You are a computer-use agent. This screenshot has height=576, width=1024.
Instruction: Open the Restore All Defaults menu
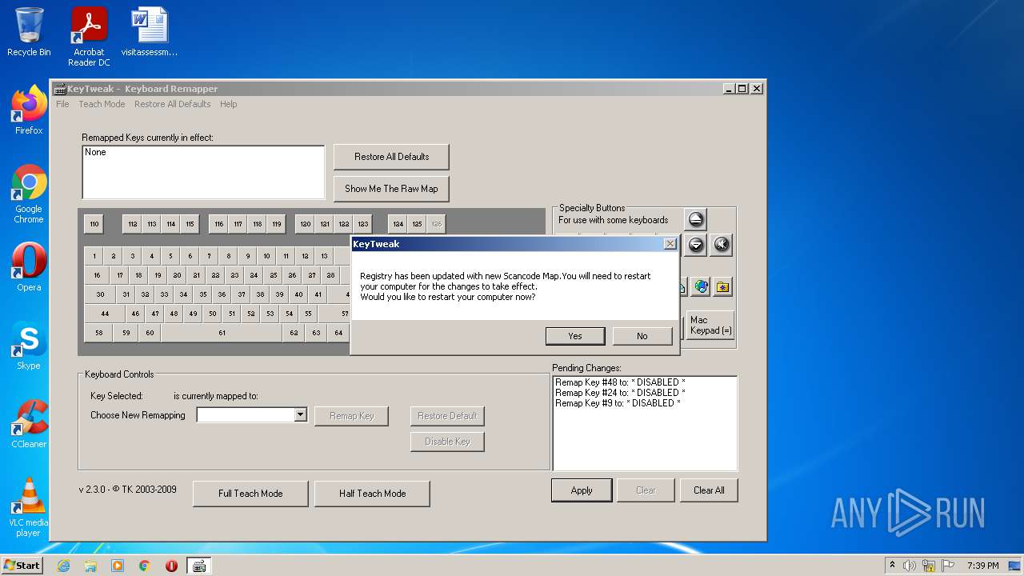click(x=172, y=104)
